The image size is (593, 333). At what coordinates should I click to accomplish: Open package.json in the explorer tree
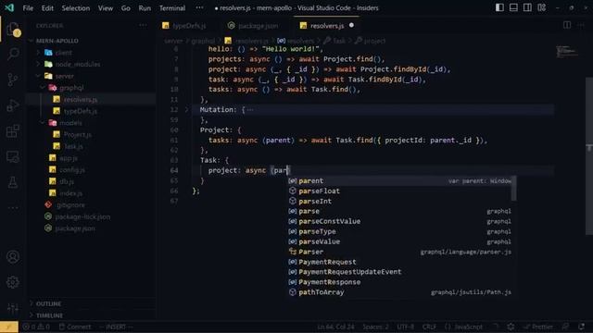(x=75, y=228)
